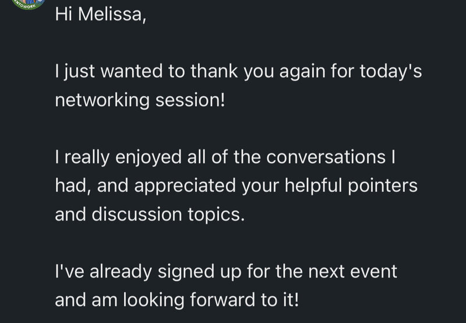This screenshot has width=466, height=323.
Task: Click the word 'today's' in the message
Action: point(391,72)
